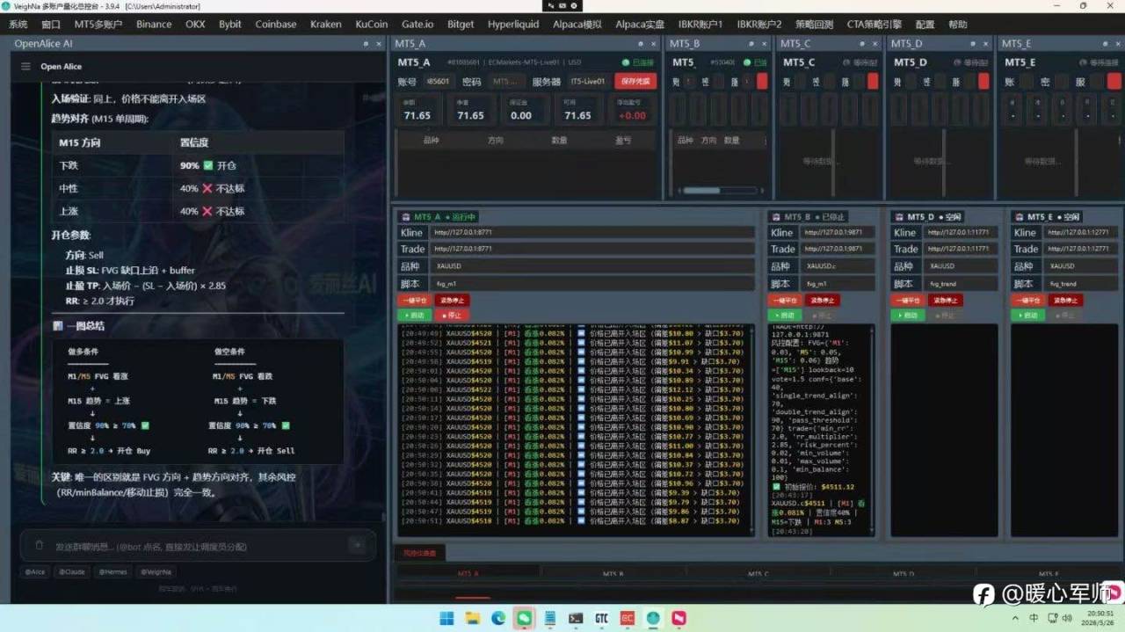Open 帮助 menu
1125x632 pixels.
pos(957,25)
